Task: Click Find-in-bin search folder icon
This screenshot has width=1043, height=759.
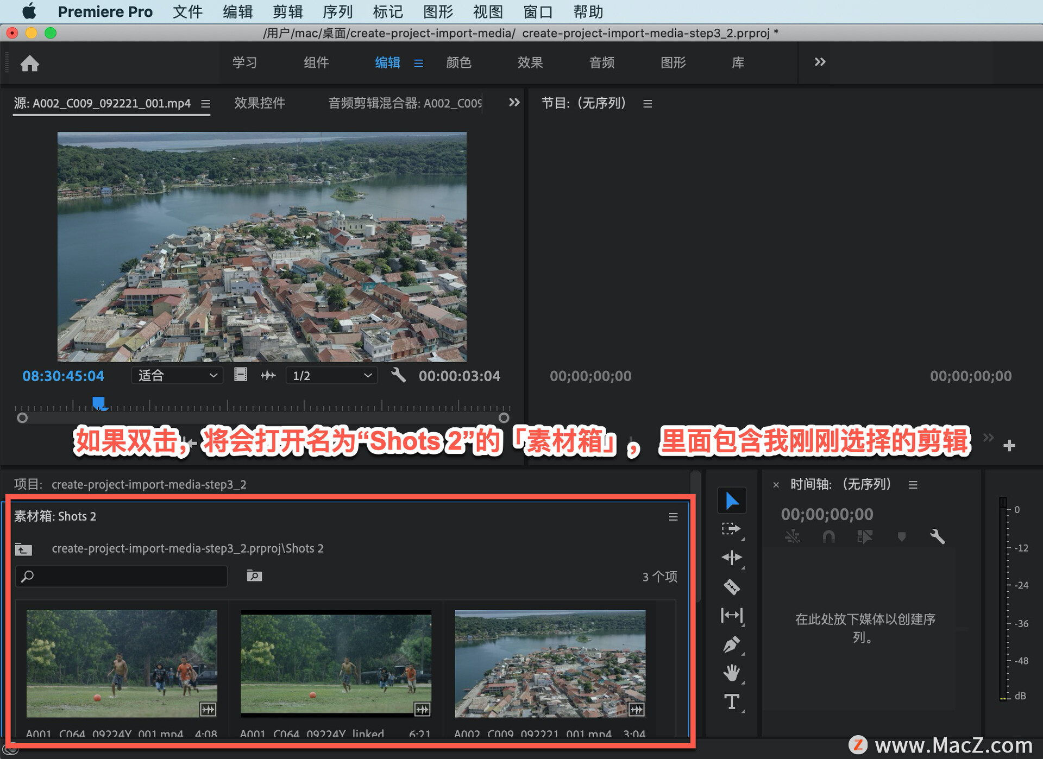Action: (x=254, y=575)
